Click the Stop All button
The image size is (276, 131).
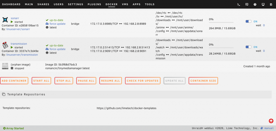[x=63, y=81]
